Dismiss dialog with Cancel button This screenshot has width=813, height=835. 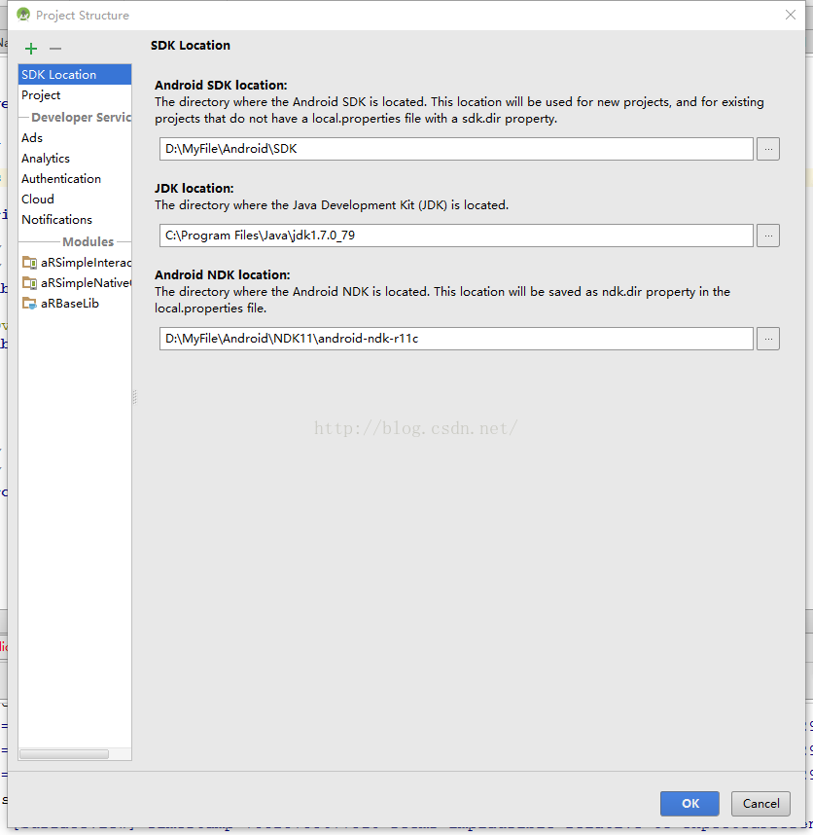pos(760,804)
